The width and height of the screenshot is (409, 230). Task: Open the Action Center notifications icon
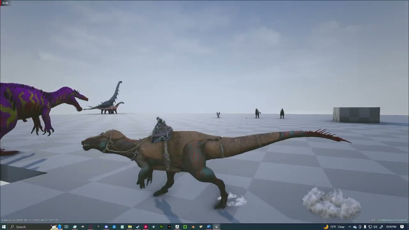[402, 227]
